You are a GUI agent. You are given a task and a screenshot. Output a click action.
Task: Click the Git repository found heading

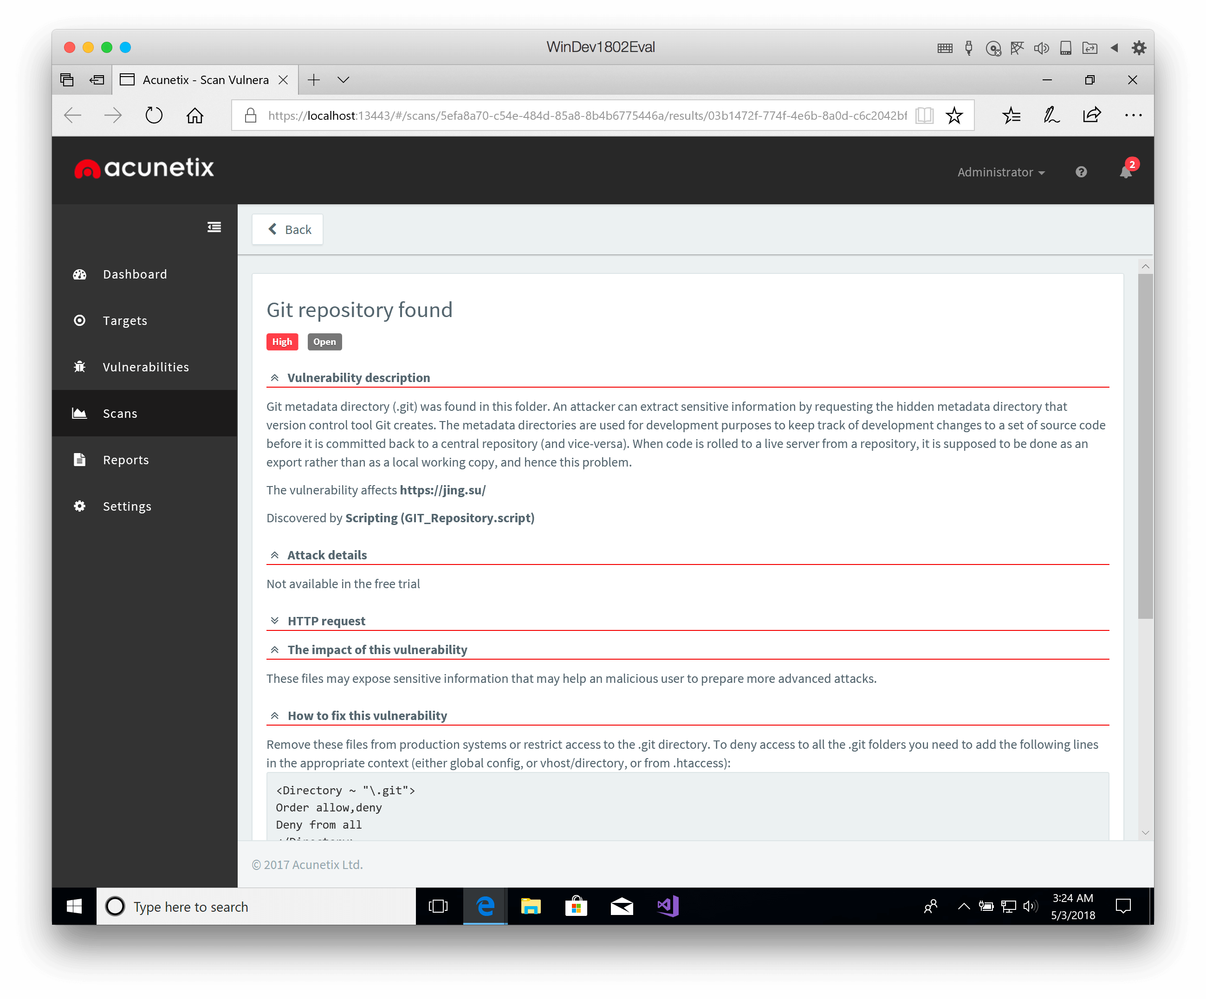point(359,310)
